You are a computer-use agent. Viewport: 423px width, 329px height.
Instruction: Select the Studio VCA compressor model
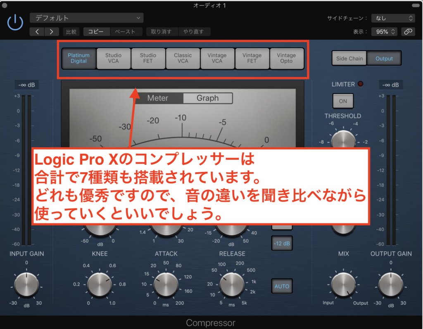[114, 58]
